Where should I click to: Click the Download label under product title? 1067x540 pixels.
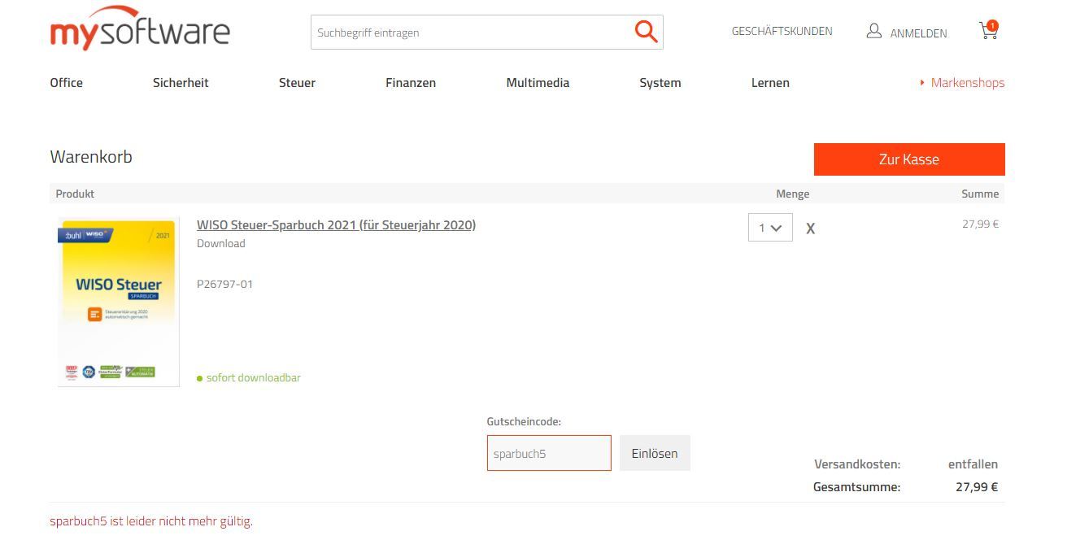click(221, 244)
